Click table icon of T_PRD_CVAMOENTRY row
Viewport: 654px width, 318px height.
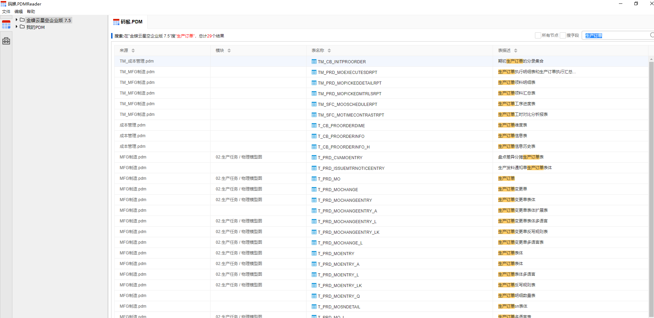314,157
